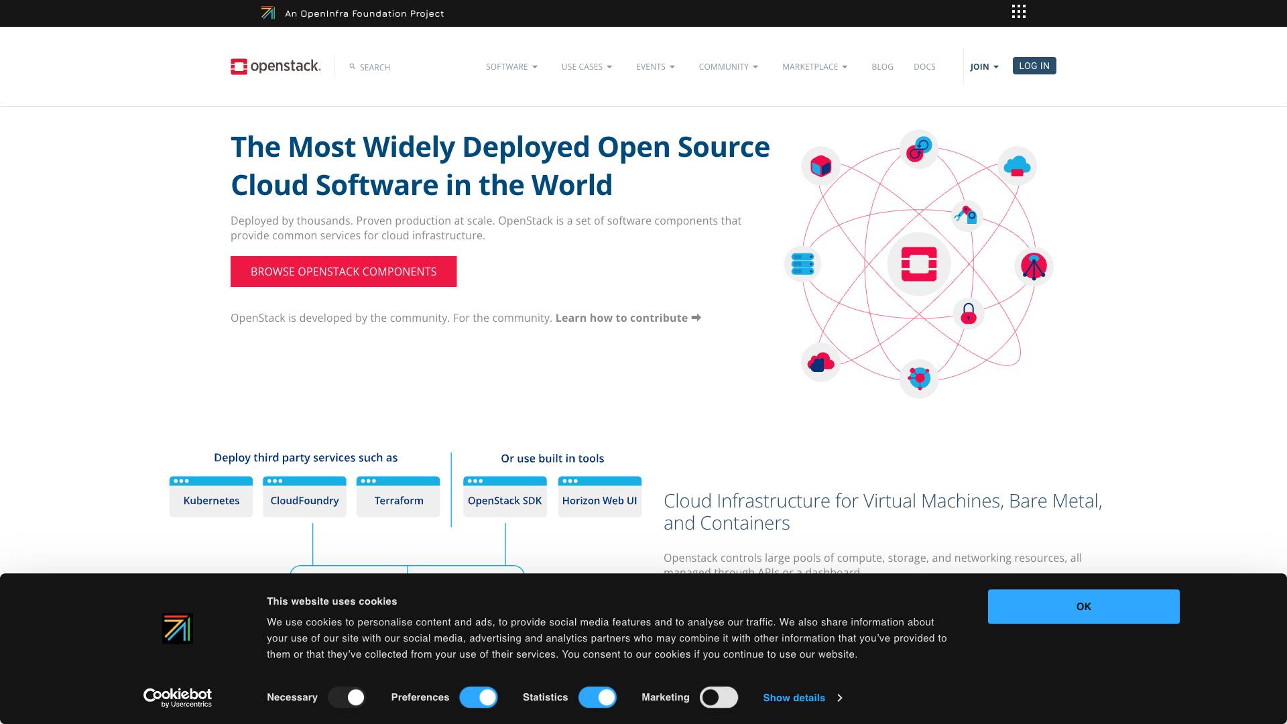Toggle the Necessary cookies switch

tap(347, 697)
